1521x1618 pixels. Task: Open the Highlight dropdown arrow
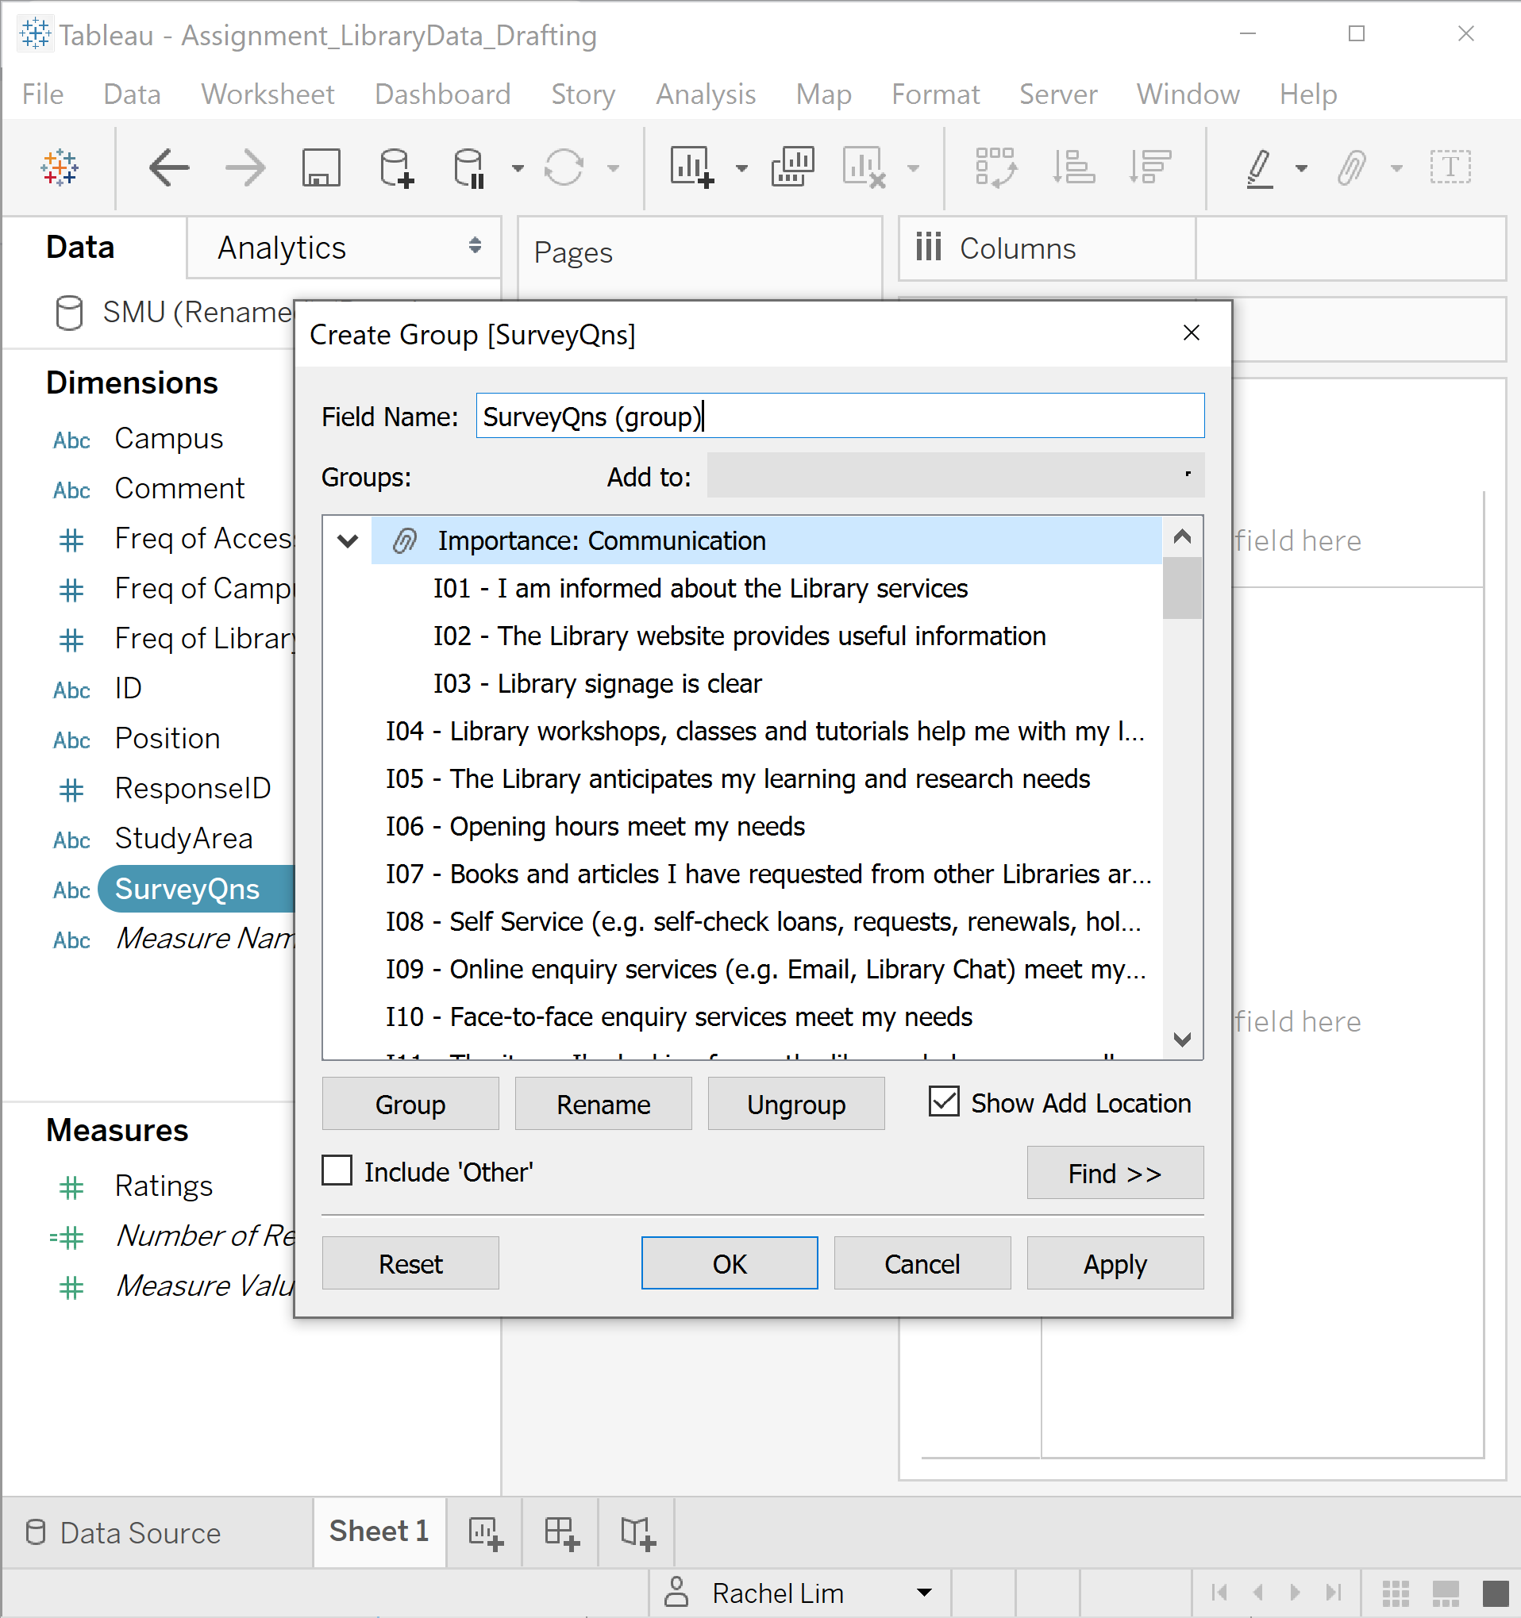click(1301, 168)
